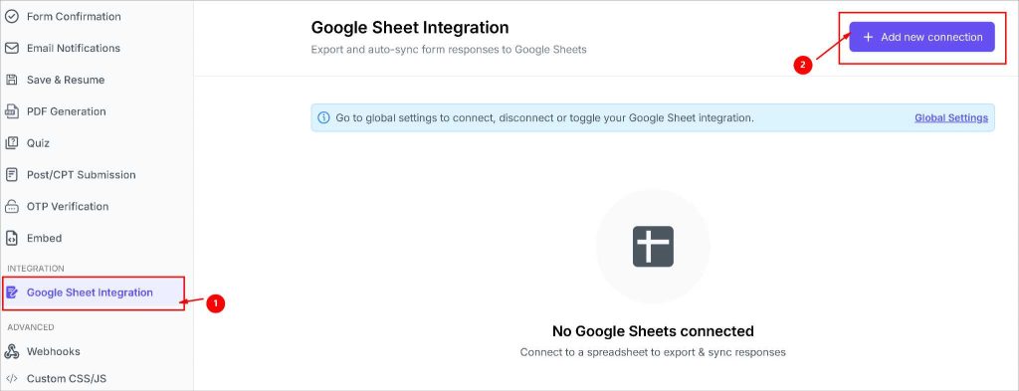Click the 'Go to global settings' banner text
This screenshot has width=1019, height=391.
coord(544,117)
